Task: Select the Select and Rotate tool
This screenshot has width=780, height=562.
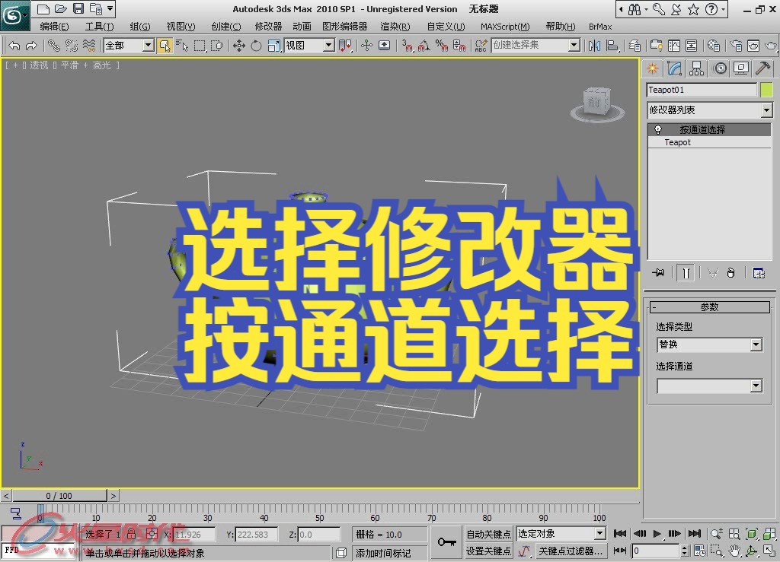Action: coord(256,46)
